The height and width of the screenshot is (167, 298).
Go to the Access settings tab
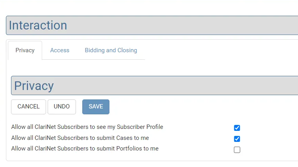click(x=59, y=50)
